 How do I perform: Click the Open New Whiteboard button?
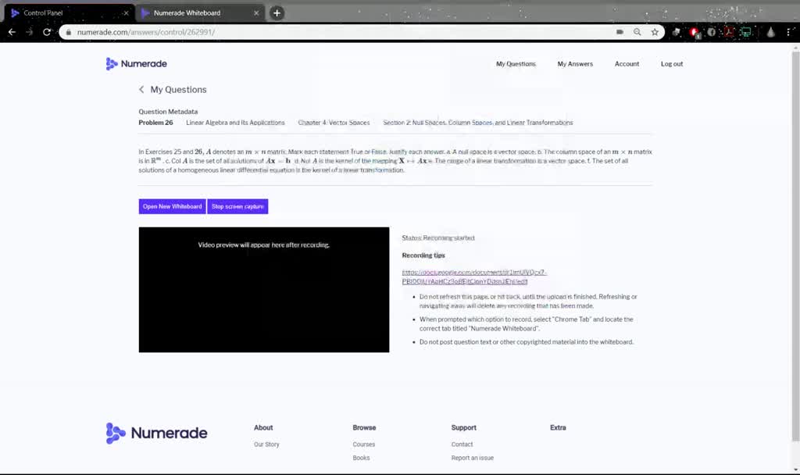[x=173, y=206]
